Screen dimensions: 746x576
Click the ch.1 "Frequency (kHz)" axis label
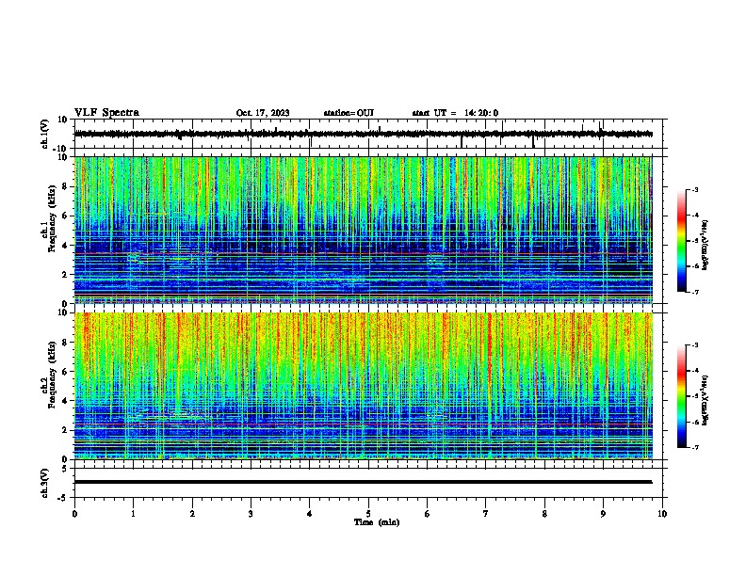[x=52, y=219]
